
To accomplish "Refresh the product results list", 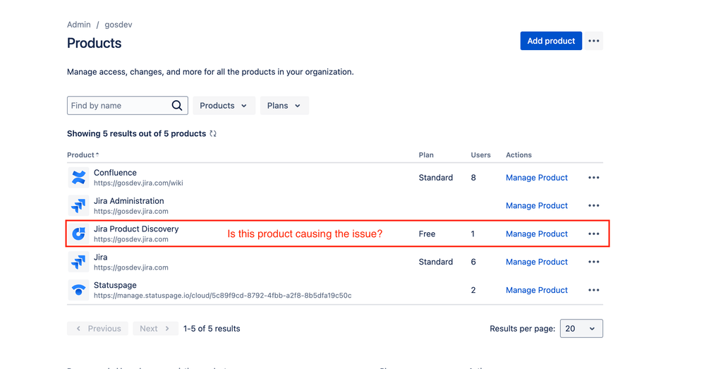I will [x=213, y=133].
